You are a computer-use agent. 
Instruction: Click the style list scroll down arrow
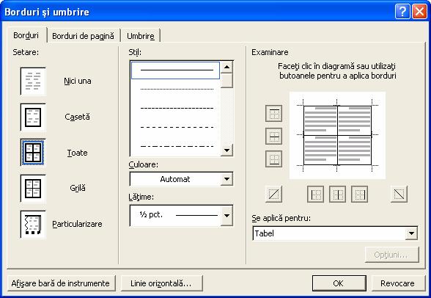226,150
